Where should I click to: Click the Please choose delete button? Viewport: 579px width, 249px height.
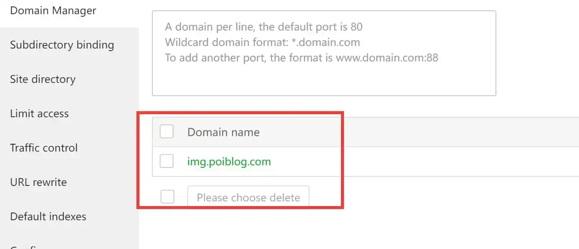pos(248,197)
